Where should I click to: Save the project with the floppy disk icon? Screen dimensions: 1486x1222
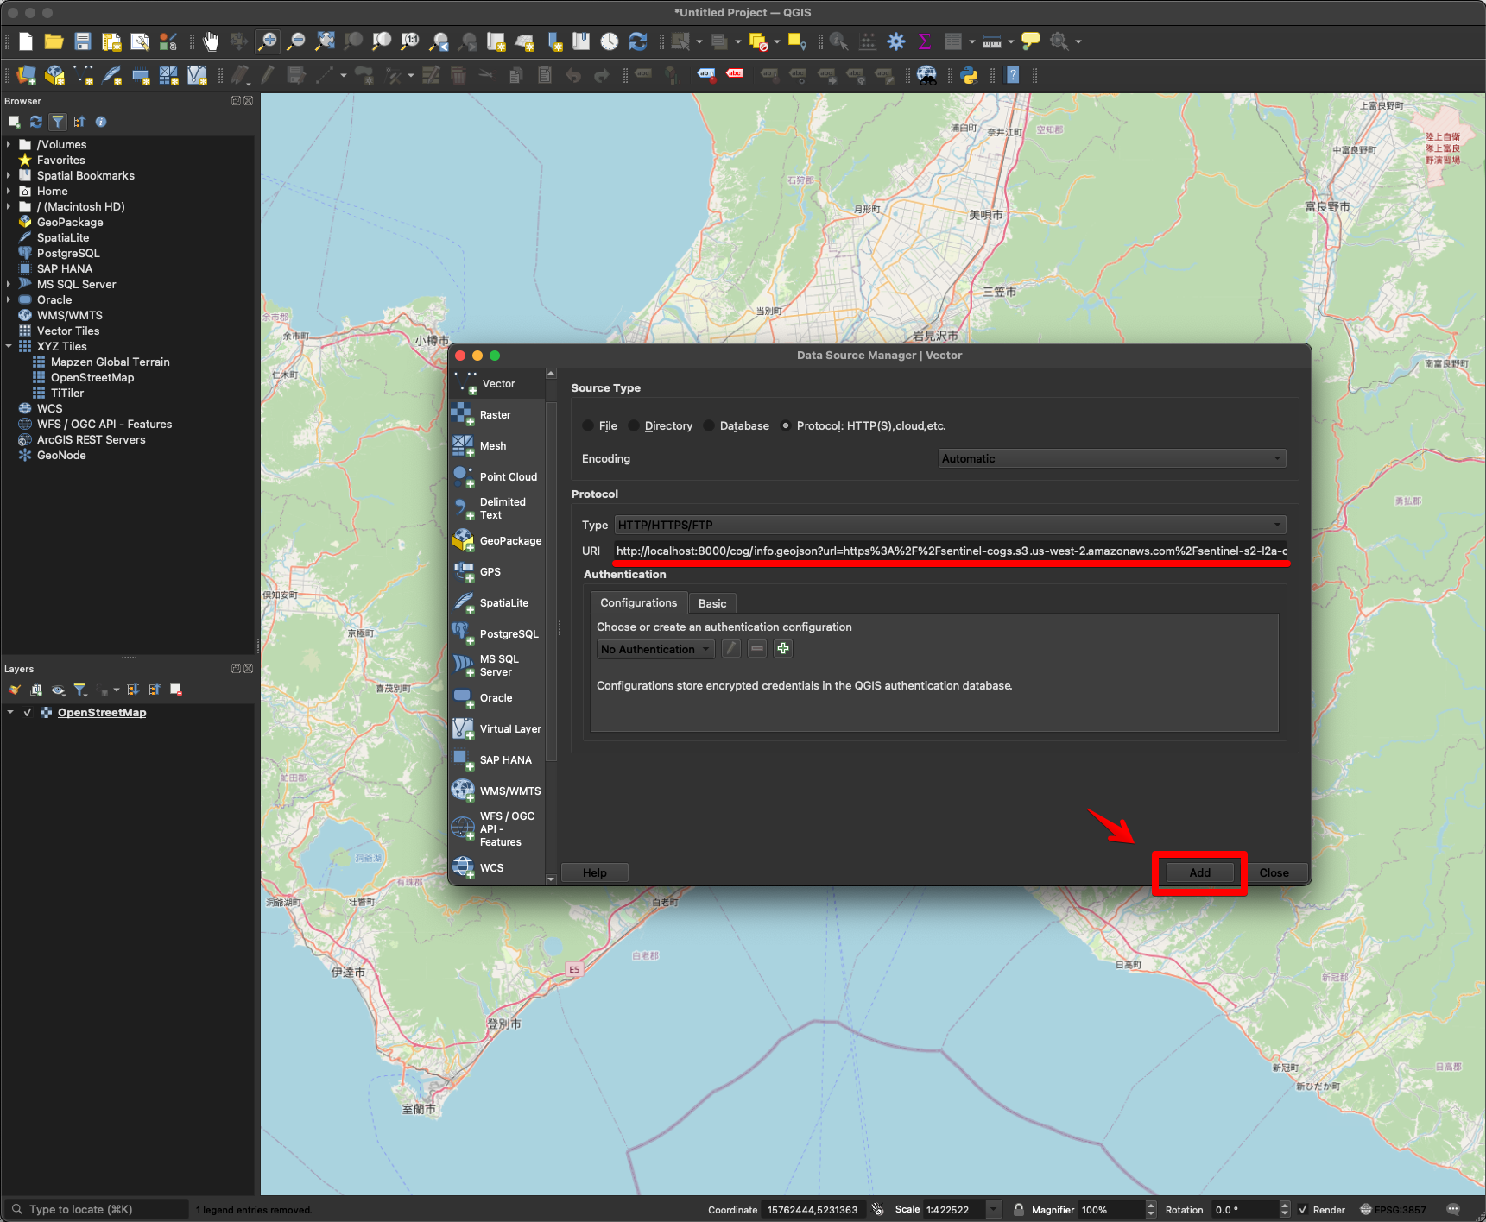point(83,41)
